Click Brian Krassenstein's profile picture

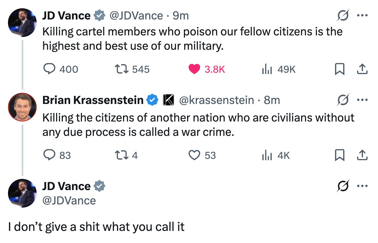[x=22, y=107]
